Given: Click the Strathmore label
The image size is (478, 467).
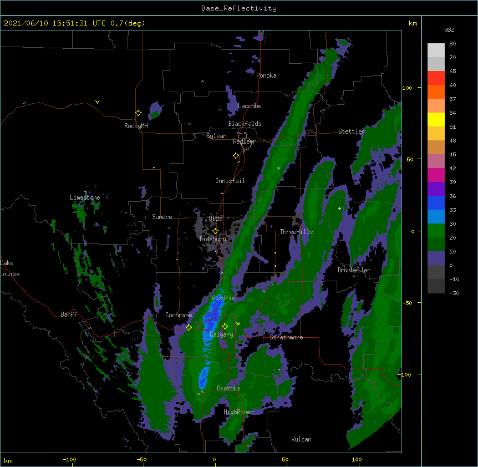Looking at the screenshot, I should (x=286, y=337).
